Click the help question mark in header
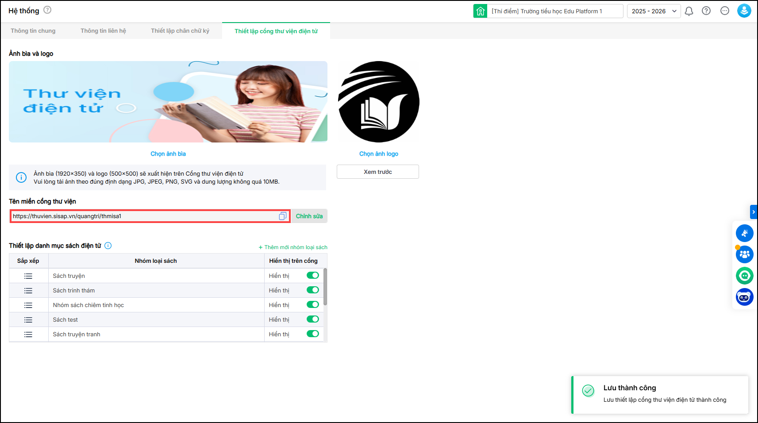 (x=706, y=11)
